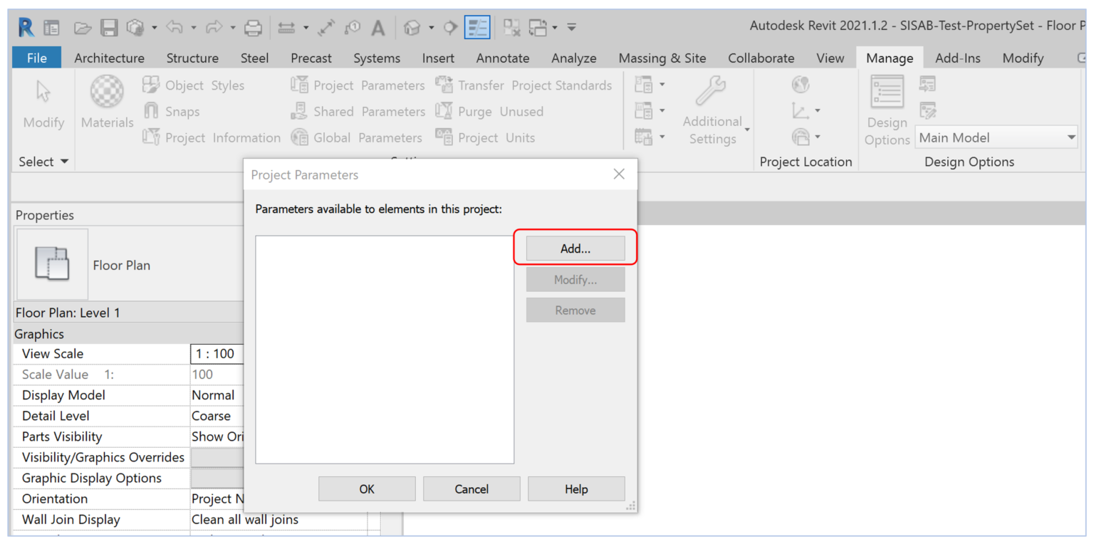Customize Quick Access Toolbar dropdown
The width and height of the screenshot is (1094, 544).
click(x=571, y=28)
